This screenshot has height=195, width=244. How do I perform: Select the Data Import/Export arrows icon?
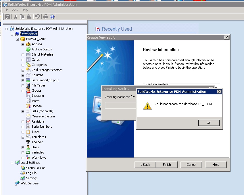28,80
